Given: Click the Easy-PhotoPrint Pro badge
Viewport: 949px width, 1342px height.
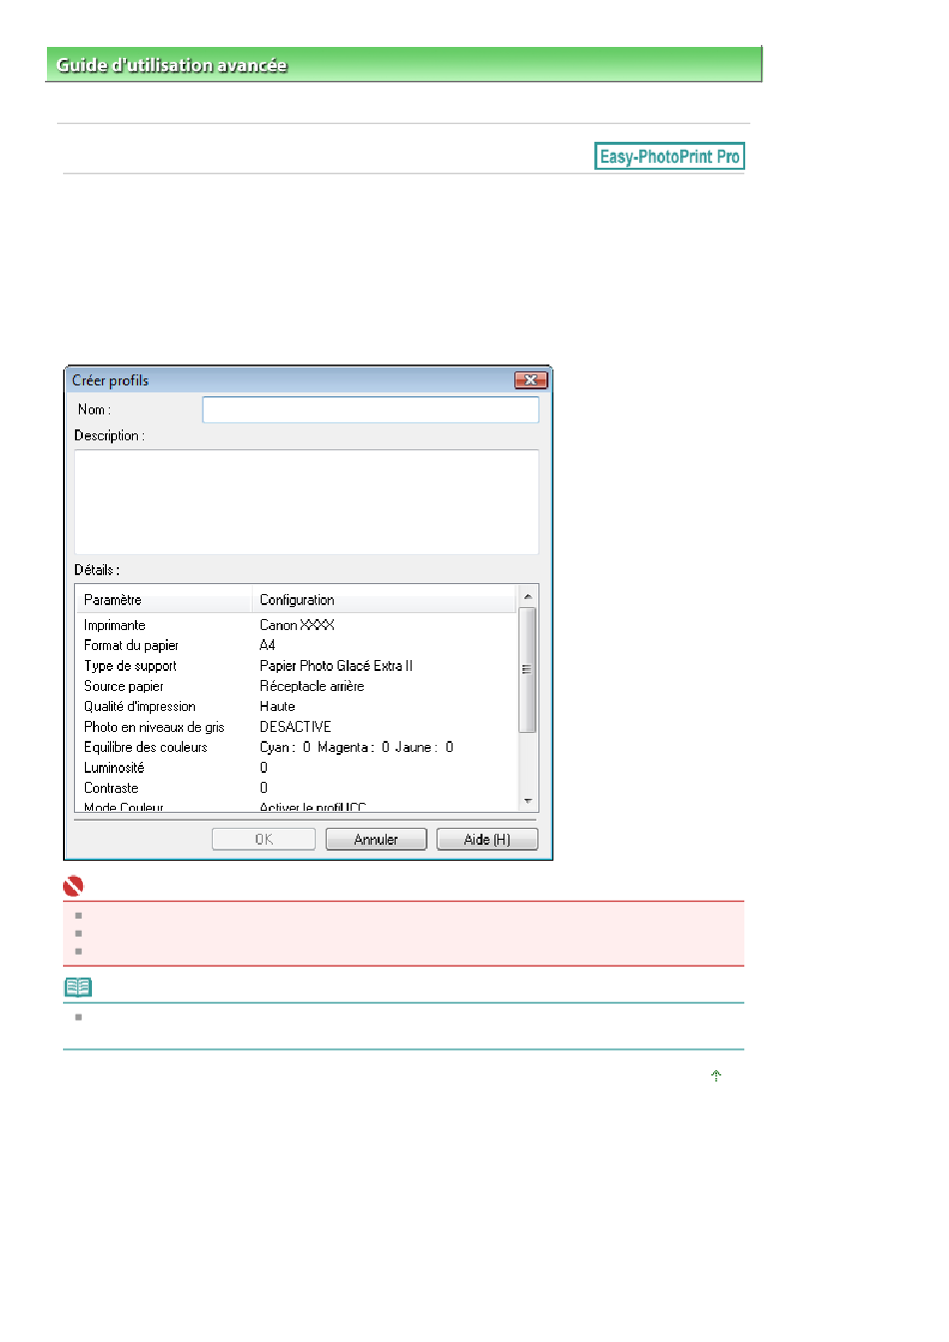Looking at the screenshot, I should (669, 156).
